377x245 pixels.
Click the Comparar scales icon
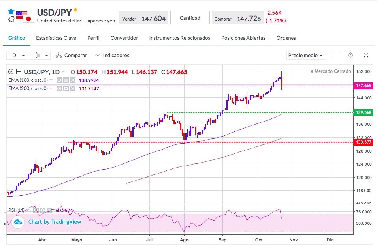[58, 56]
